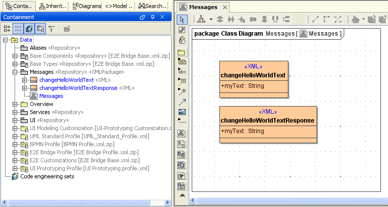Image resolution: width=388 pixels, height=207 pixels.
Task: Select the image shape tool in palette
Action: (182, 111)
